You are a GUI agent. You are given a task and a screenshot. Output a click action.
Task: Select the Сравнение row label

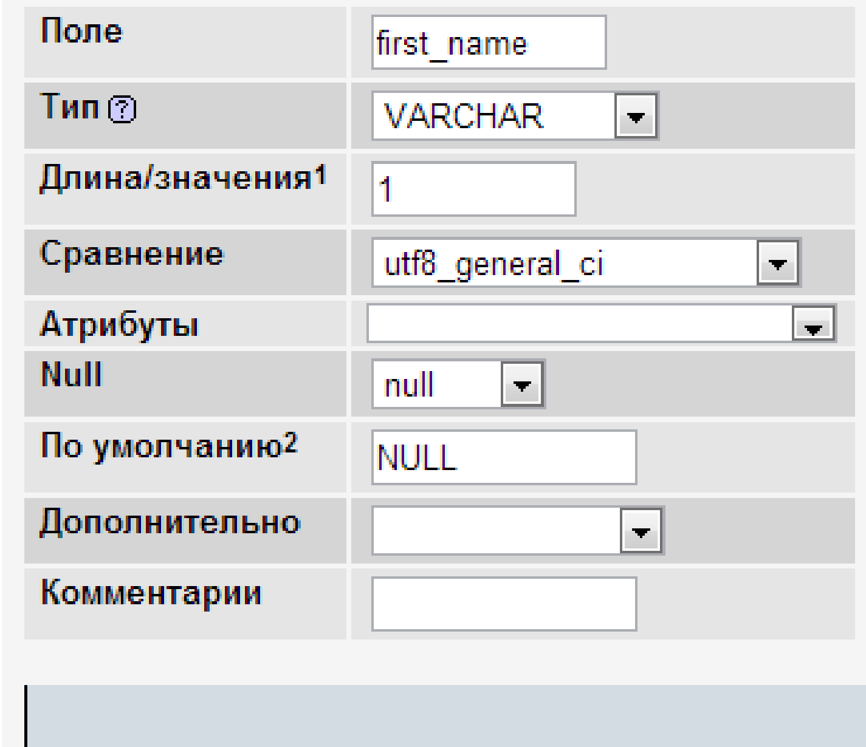click(x=132, y=254)
